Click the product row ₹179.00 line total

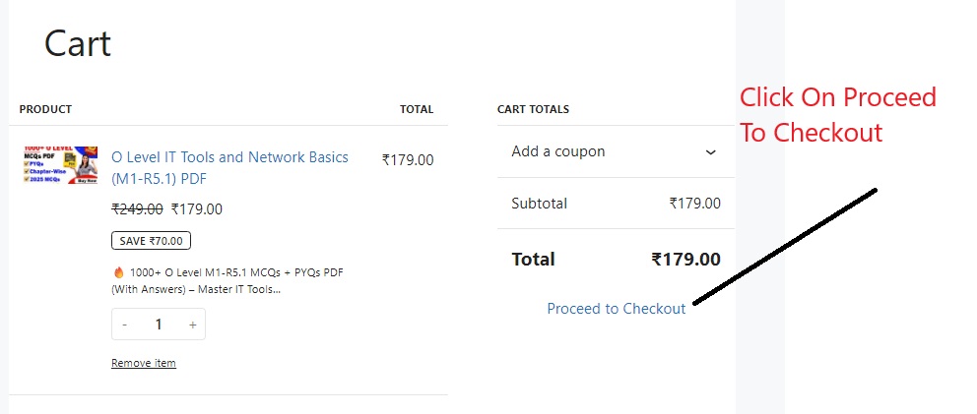(408, 160)
